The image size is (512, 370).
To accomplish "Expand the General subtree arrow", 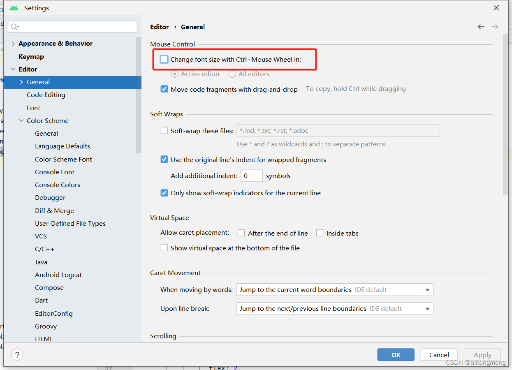I will (x=21, y=82).
